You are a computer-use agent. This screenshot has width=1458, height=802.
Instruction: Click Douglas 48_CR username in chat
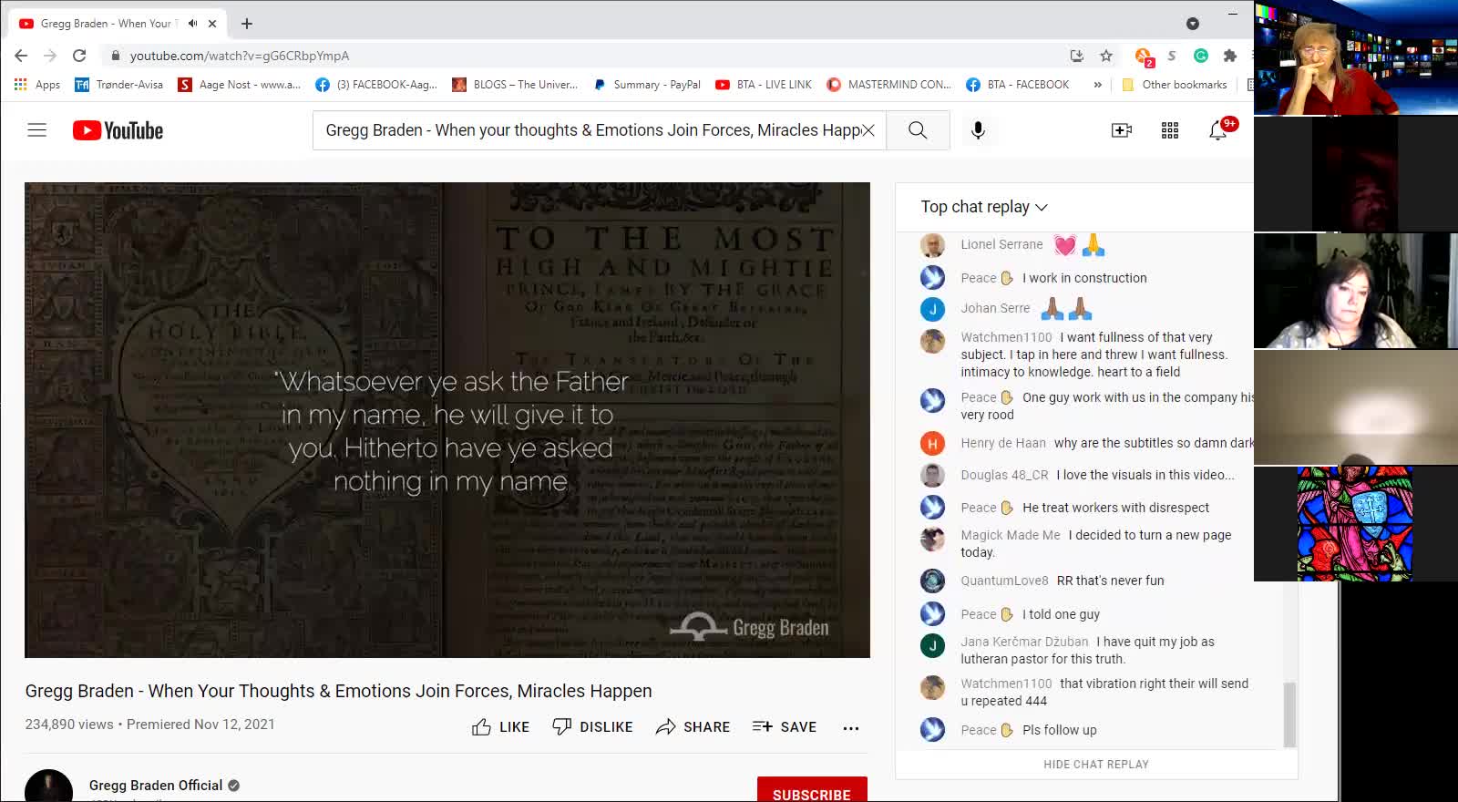(1004, 475)
